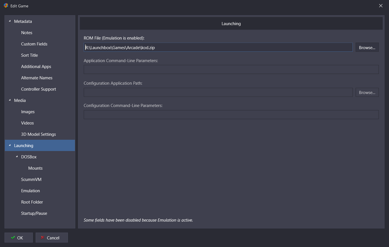The width and height of the screenshot is (389, 247).
Task: Collapse the DOSBox tree node
Action: (x=17, y=157)
